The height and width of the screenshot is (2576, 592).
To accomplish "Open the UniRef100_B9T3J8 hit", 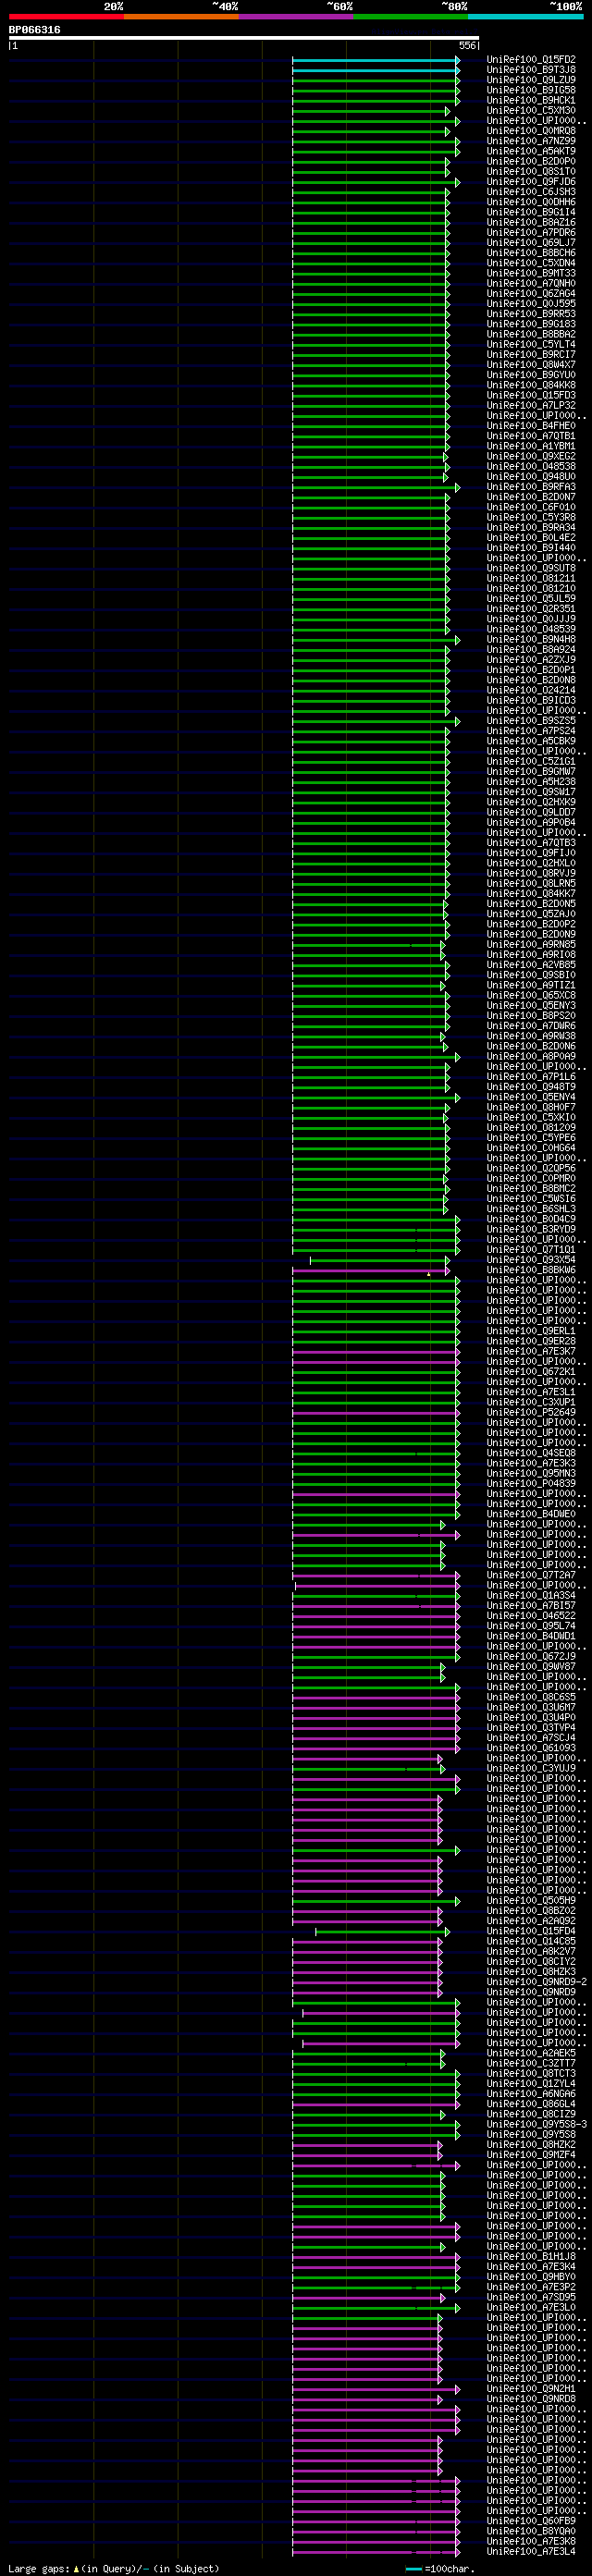I will pos(531,70).
